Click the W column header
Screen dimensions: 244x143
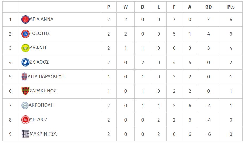coord(125,7)
